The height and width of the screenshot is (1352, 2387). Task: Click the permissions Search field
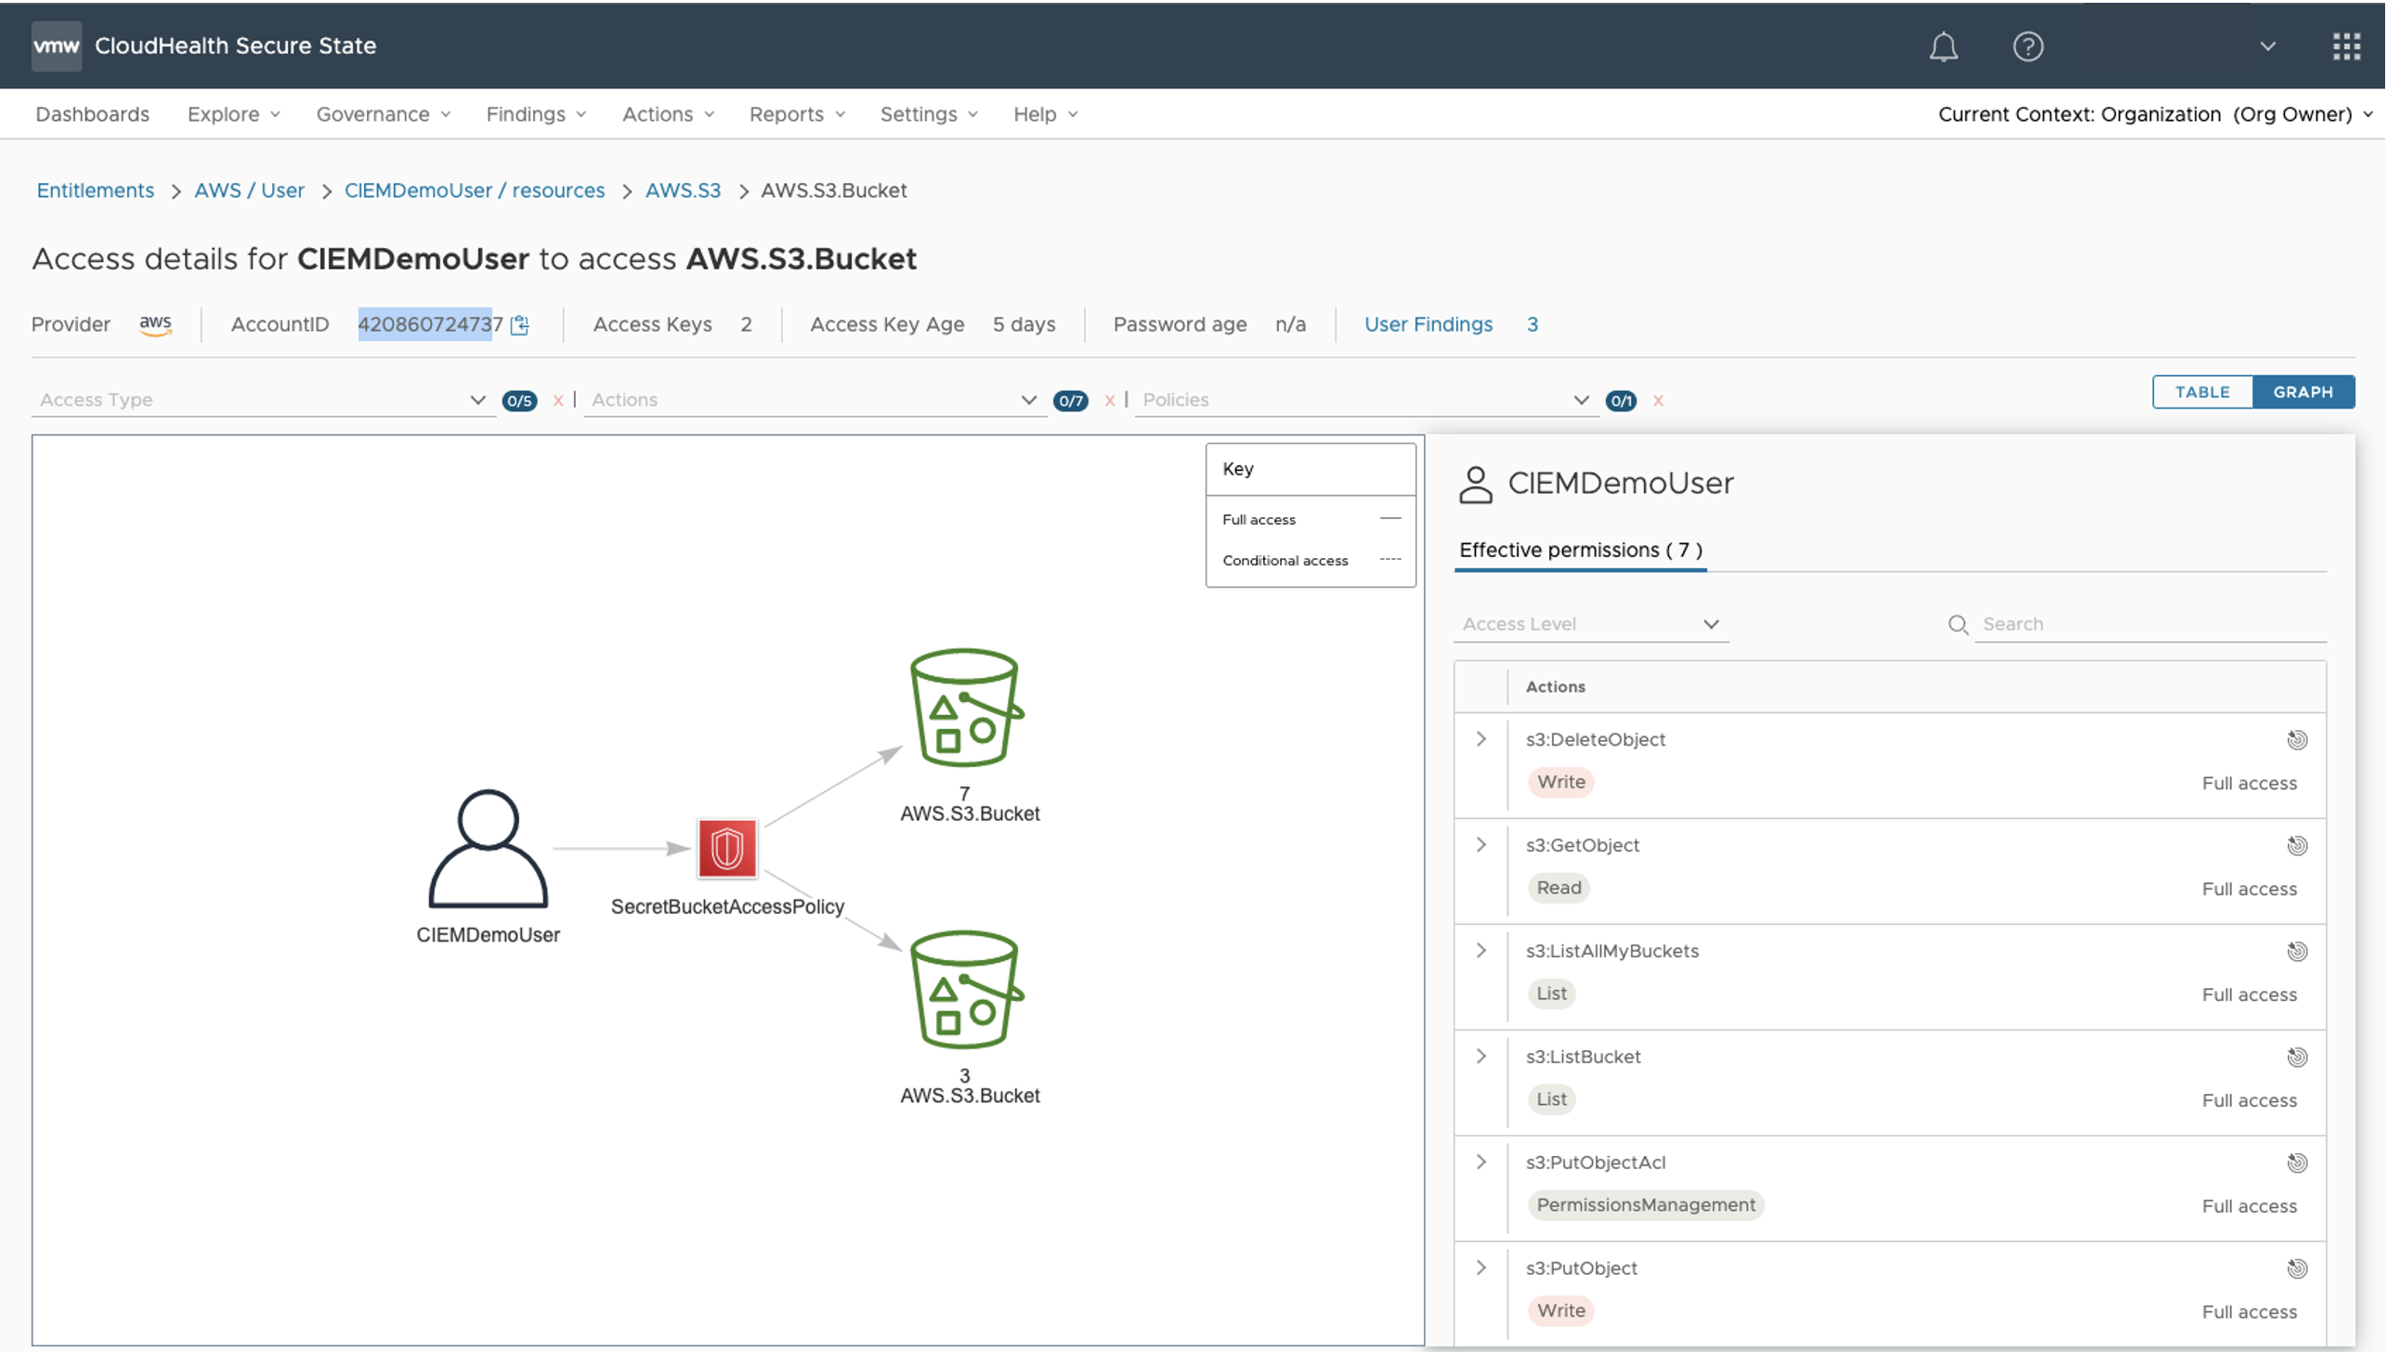(x=2150, y=624)
